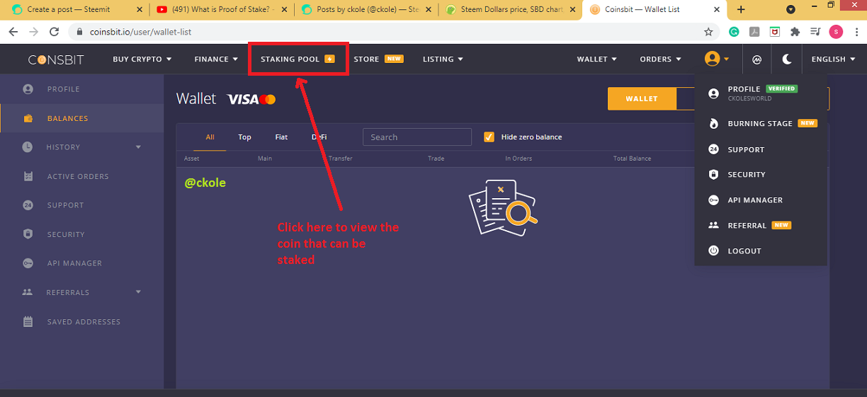Click the Support 24 icon in sidebar
This screenshot has height=397, width=867.
pos(28,205)
